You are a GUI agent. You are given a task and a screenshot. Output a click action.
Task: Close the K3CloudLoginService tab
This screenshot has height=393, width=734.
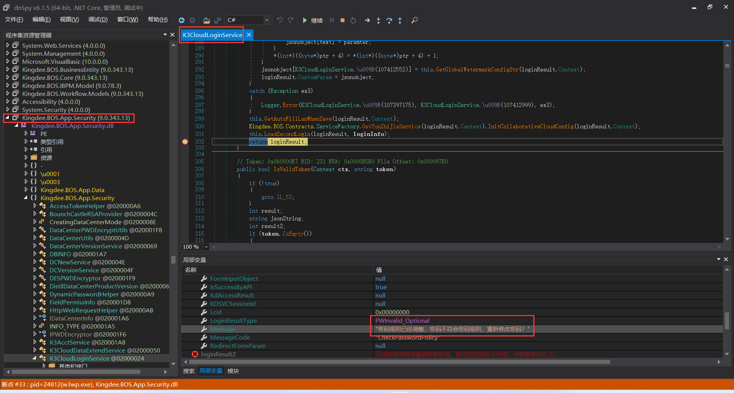click(x=249, y=35)
